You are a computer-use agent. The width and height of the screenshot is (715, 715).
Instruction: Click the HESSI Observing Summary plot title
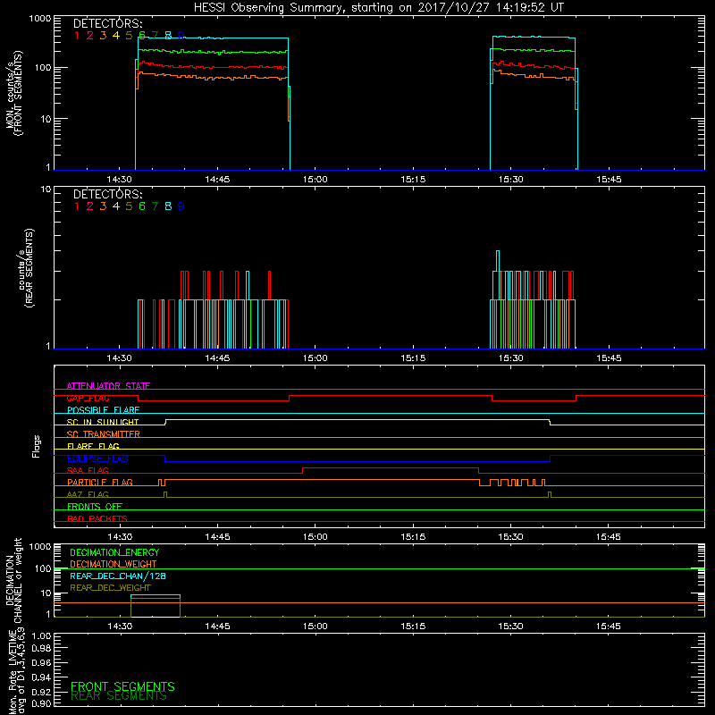pyautogui.click(x=378, y=8)
